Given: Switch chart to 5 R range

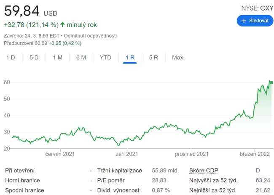Looking at the screenshot, I should pyautogui.click(x=153, y=57).
